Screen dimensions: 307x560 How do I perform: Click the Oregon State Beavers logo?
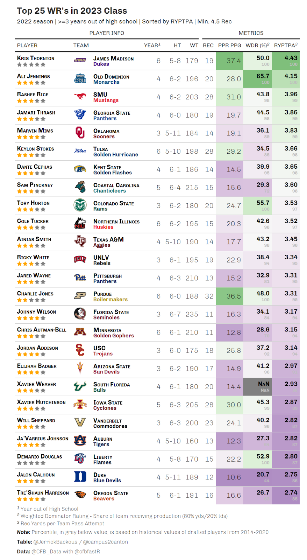[x=80, y=495]
